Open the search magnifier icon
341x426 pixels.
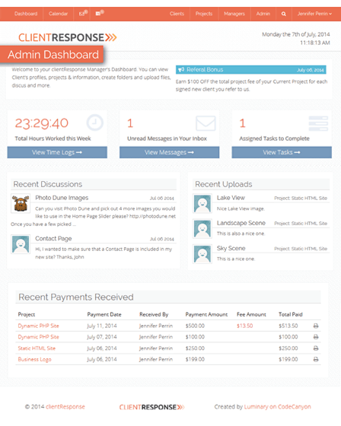[284, 14]
